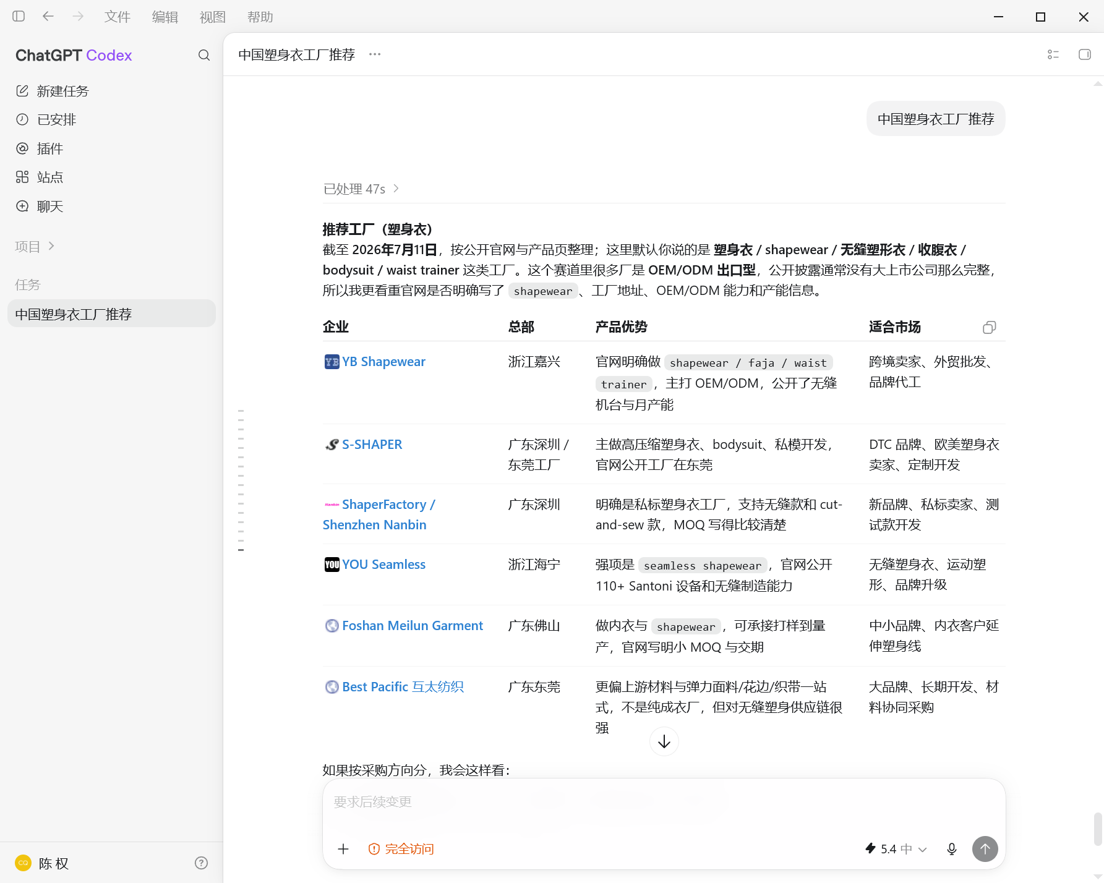Open the Foshan Meilun Garment link
The height and width of the screenshot is (883, 1104).
(413, 626)
